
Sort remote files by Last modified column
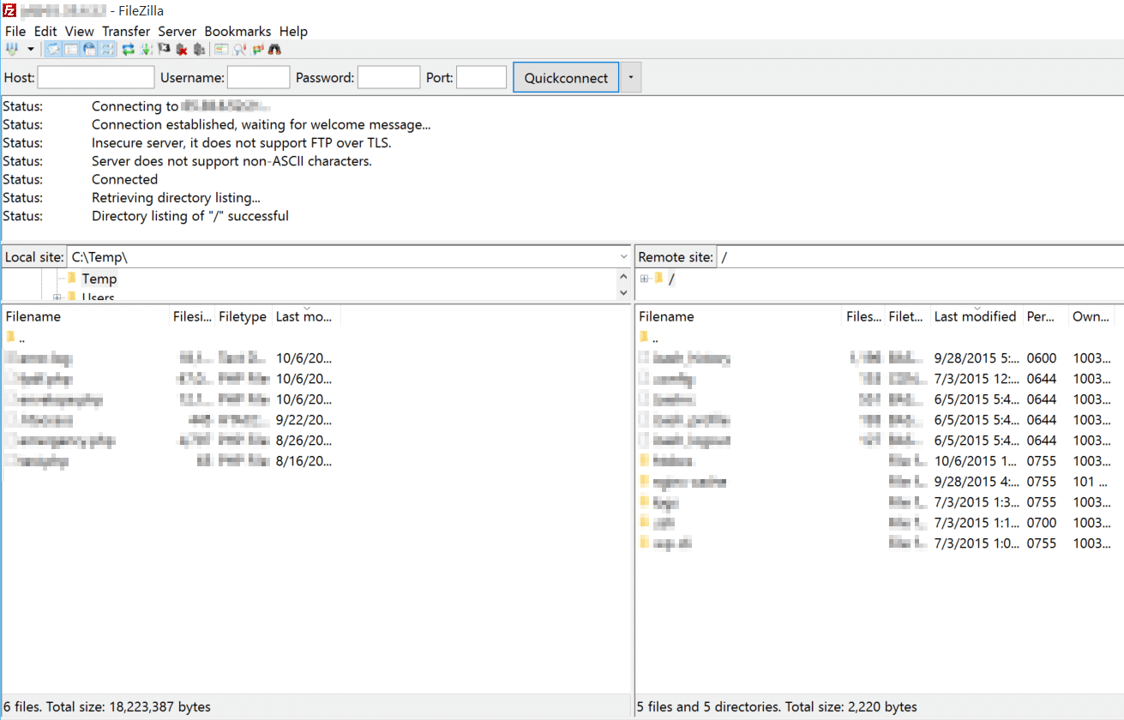pos(975,316)
